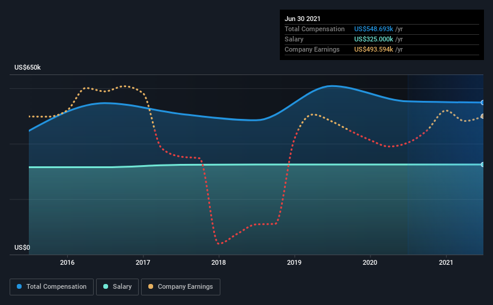
Task: Click the US$548.693k total compensation value
Action: [374, 29]
